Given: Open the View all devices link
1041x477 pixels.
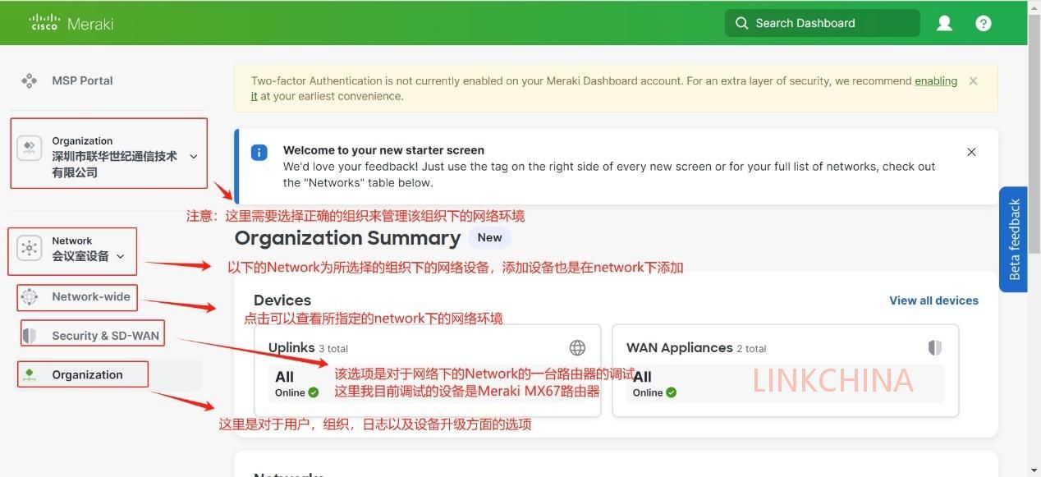Looking at the screenshot, I should click(x=933, y=300).
